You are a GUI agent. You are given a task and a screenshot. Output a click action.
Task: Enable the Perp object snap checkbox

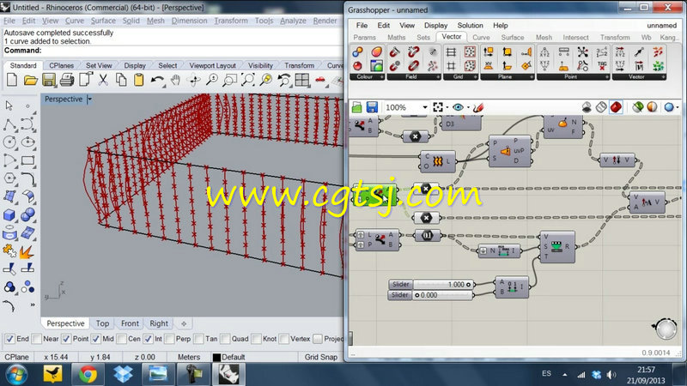coord(169,339)
